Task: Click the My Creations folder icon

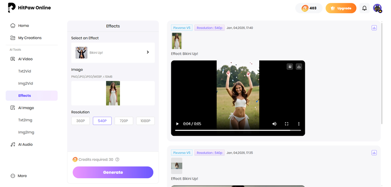Action: [13, 38]
